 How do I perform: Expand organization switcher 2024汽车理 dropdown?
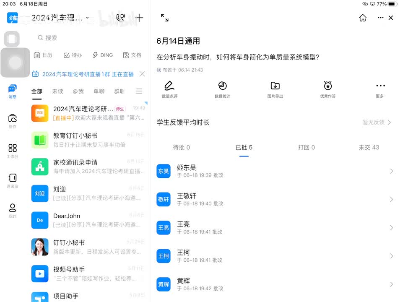pos(88,18)
